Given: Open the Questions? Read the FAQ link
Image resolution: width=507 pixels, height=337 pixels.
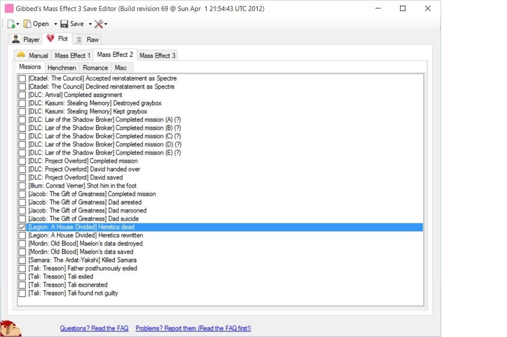Looking at the screenshot, I should pos(94,328).
